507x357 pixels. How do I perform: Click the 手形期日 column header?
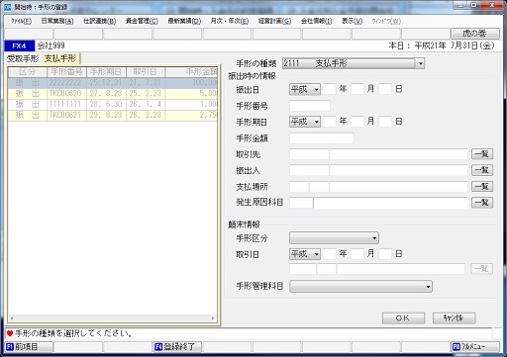(106, 72)
